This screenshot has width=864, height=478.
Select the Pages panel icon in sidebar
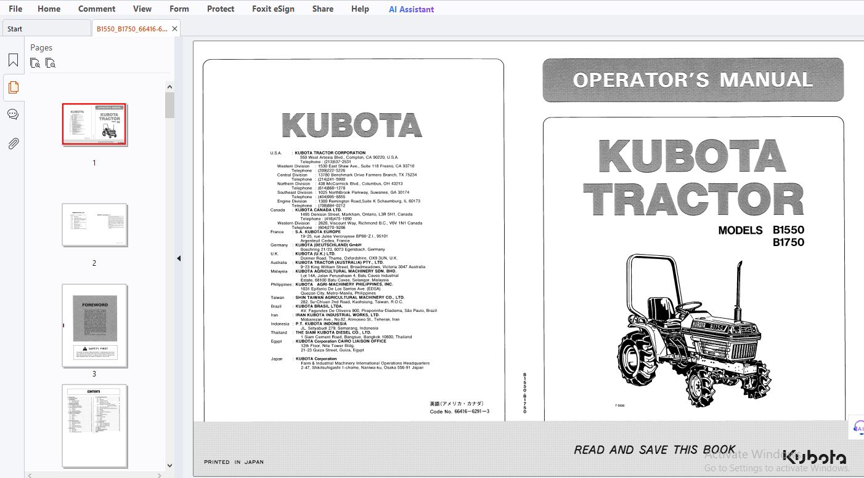click(13, 87)
